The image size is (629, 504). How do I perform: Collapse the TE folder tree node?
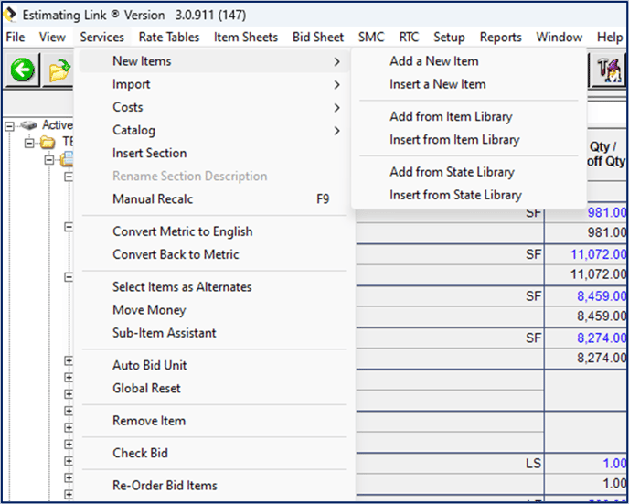click(x=29, y=143)
